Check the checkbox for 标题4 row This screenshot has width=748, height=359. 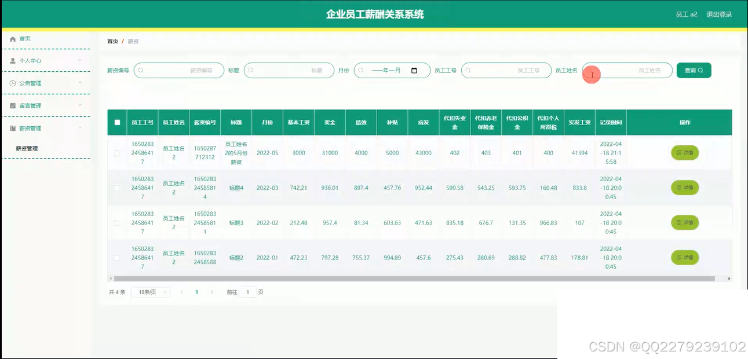pos(117,188)
